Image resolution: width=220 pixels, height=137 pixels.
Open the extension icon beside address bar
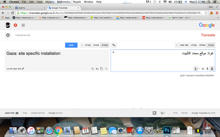pyautogui.click(x=211, y=13)
